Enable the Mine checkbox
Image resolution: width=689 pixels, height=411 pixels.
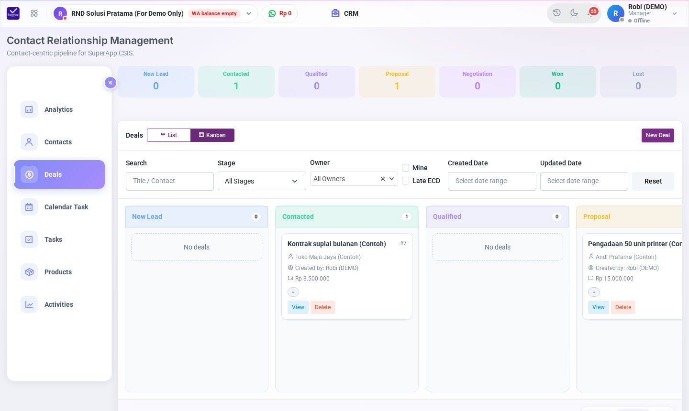[x=406, y=168]
